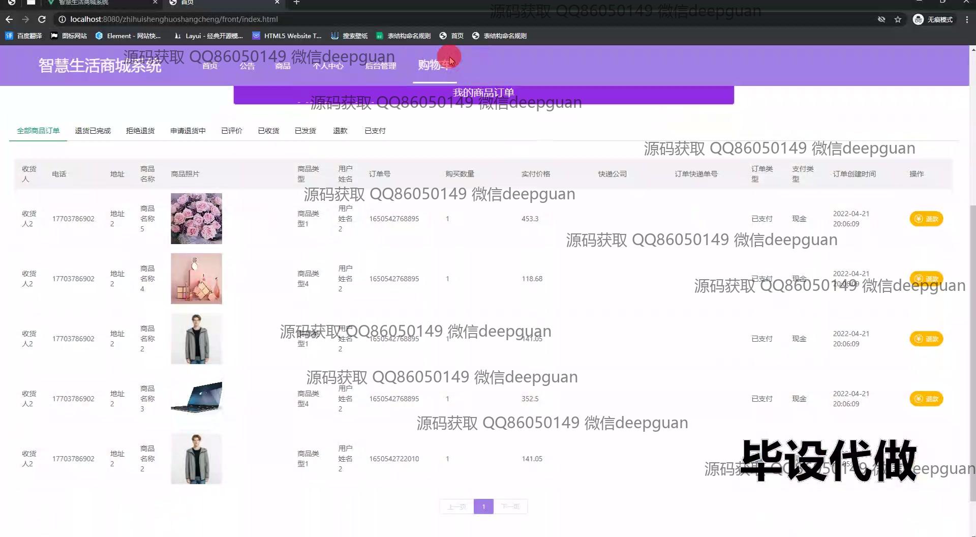
Task: Filter orders by 已收货 tab
Action: pyautogui.click(x=268, y=131)
